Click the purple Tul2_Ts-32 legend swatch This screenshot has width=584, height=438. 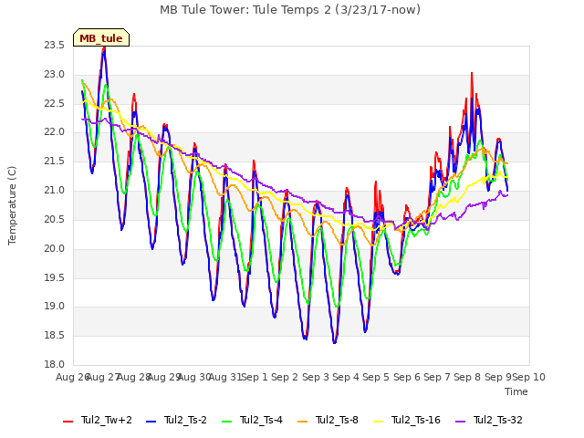coord(460,422)
